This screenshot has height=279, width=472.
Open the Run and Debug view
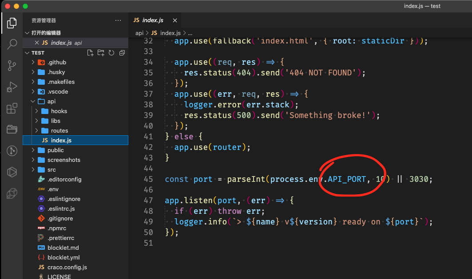(12, 86)
